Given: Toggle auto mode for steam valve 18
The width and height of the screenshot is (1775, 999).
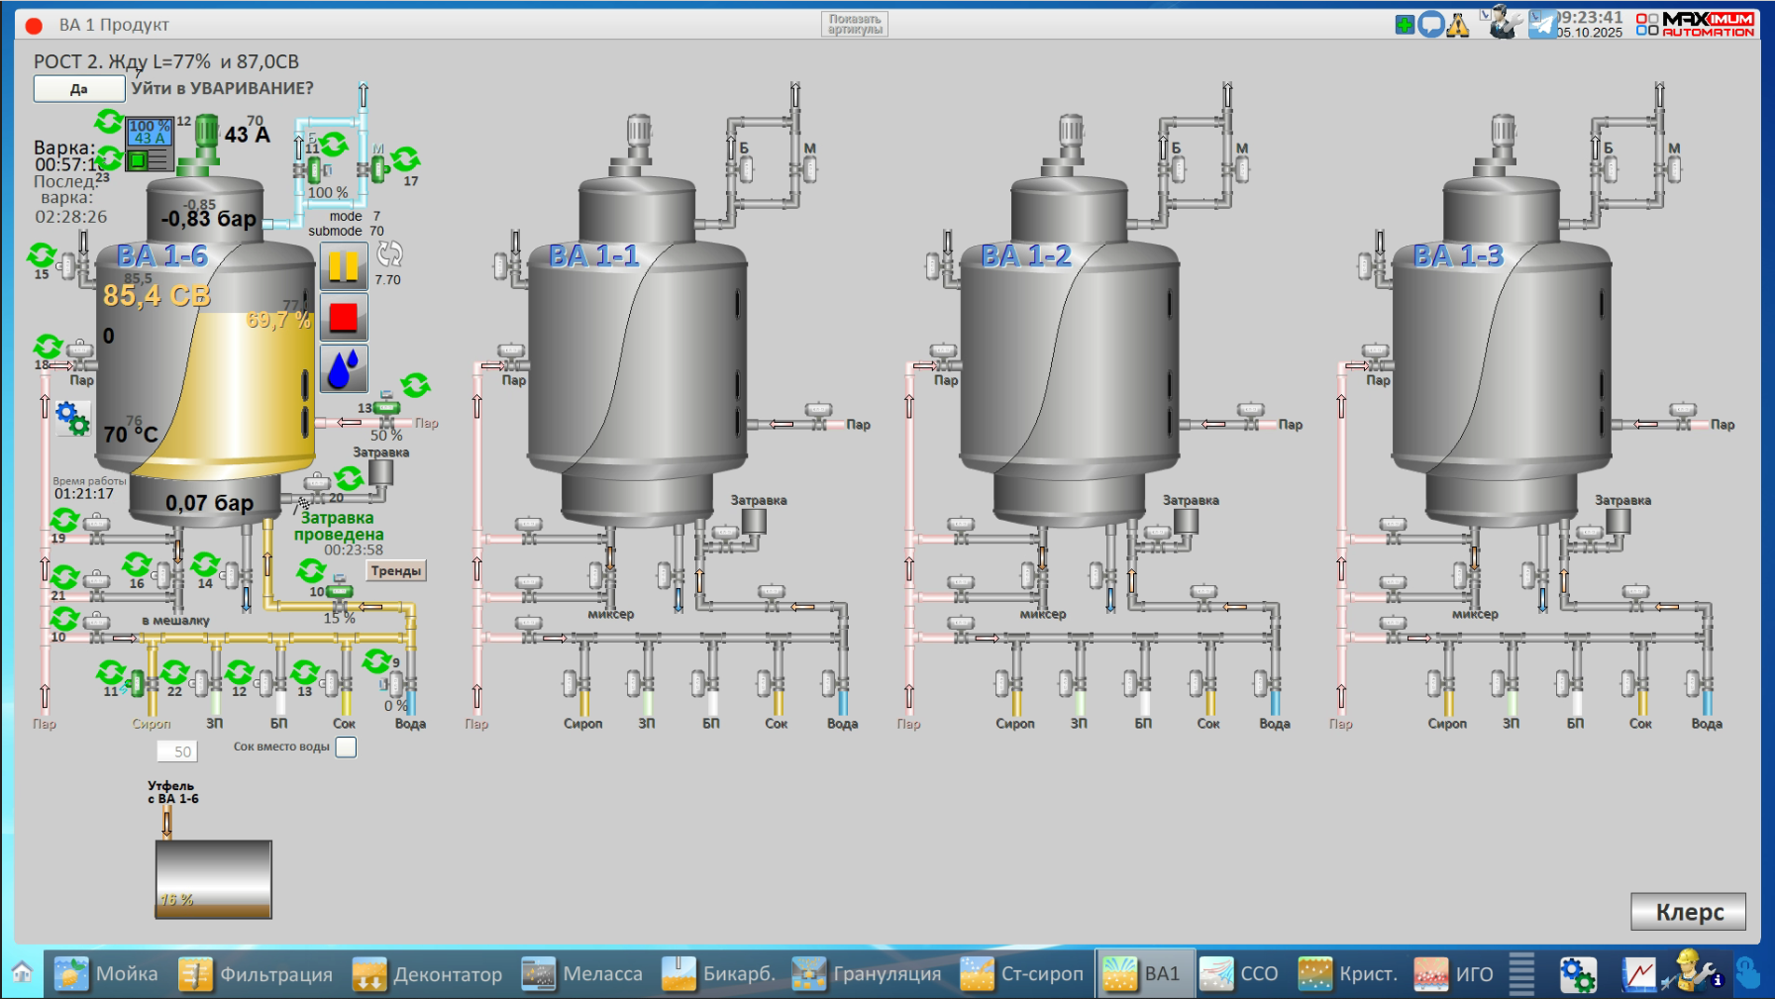Looking at the screenshot, I should point(48,346).
